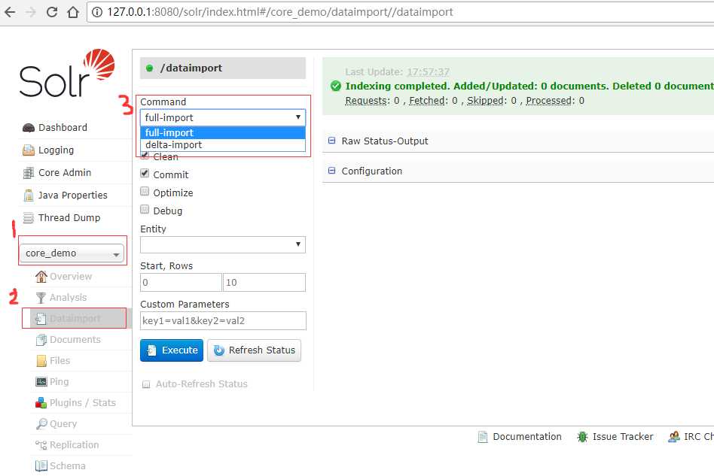Click the Rows field with value 10
The width and height of the screenshot is (714, 476).
point(264,282)
